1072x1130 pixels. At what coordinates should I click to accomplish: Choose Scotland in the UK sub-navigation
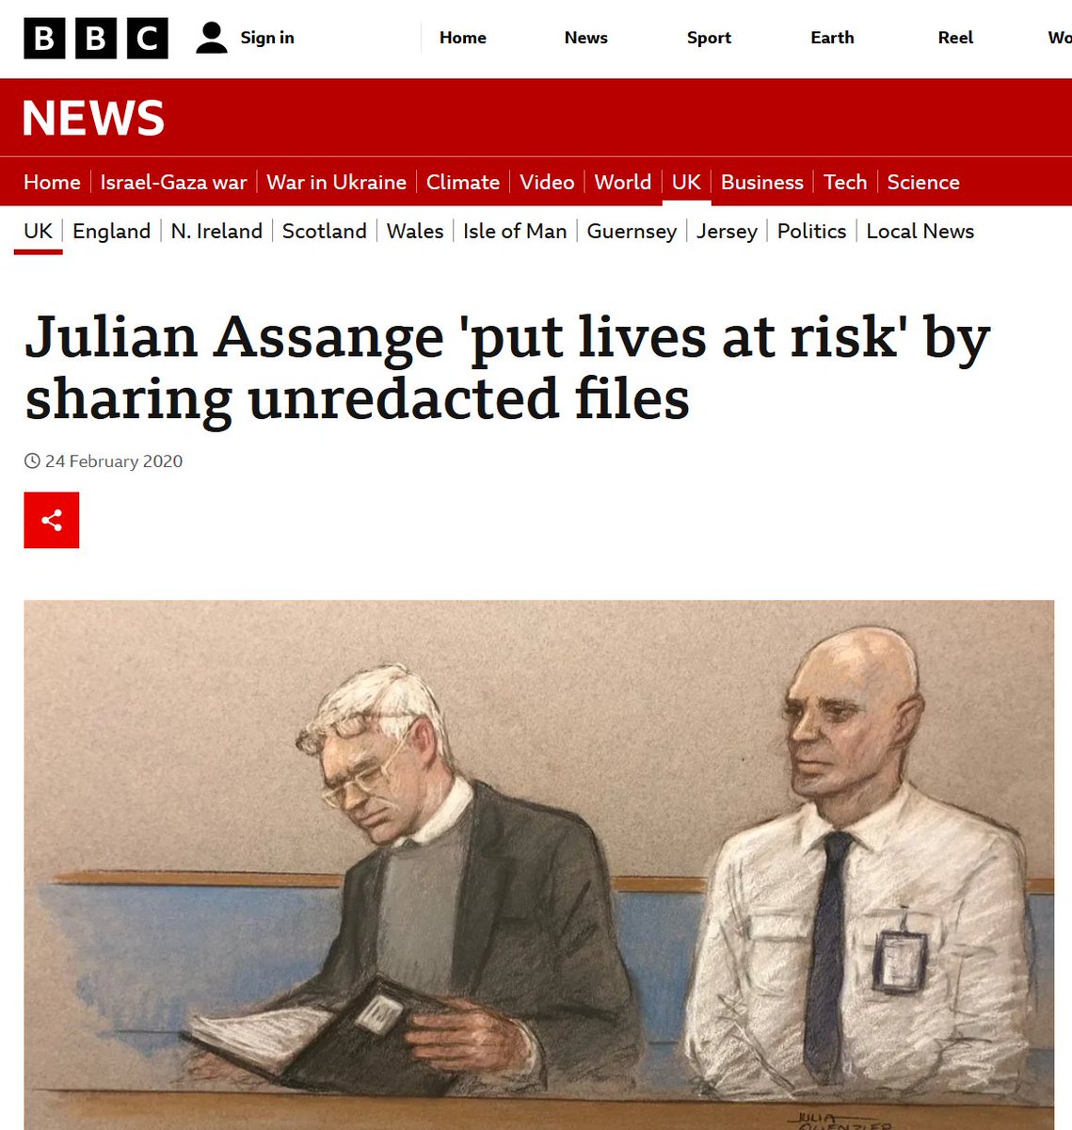click(x=325, y=231)
